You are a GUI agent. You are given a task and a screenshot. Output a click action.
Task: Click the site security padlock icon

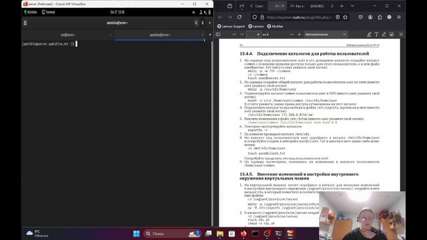(262, 17)
